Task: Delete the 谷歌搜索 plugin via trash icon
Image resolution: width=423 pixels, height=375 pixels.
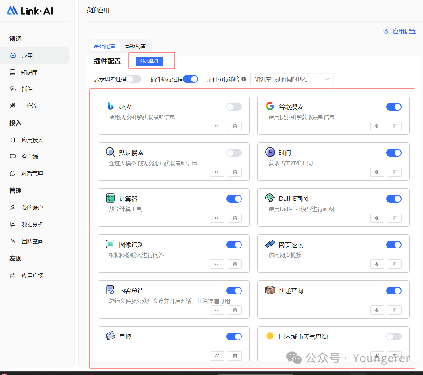Action: click(395, 126)
